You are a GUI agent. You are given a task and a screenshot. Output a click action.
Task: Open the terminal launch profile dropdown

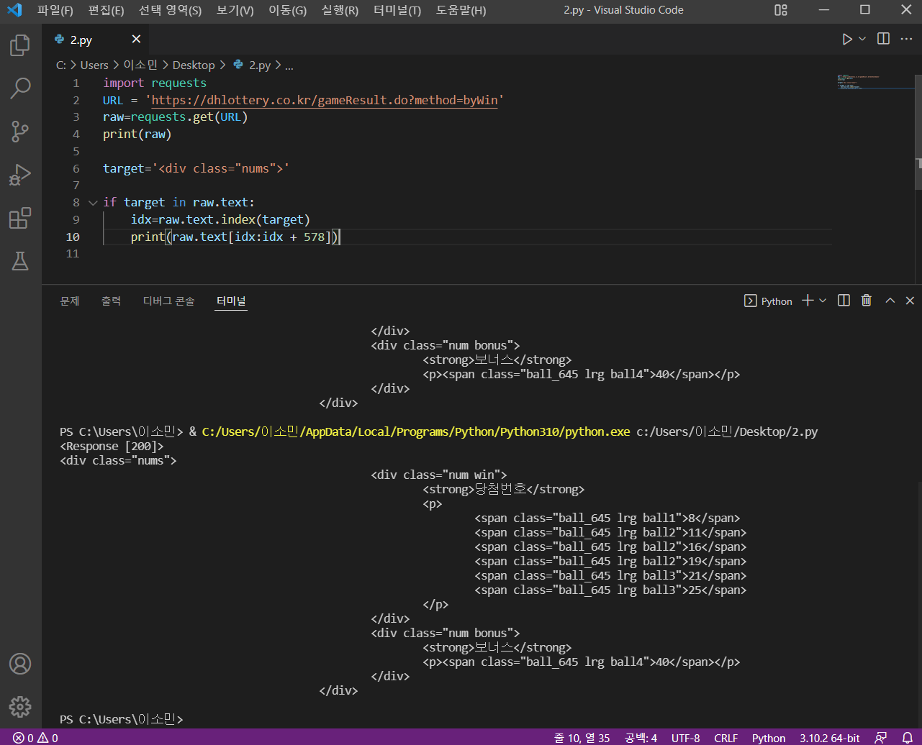tap(823, 301)
